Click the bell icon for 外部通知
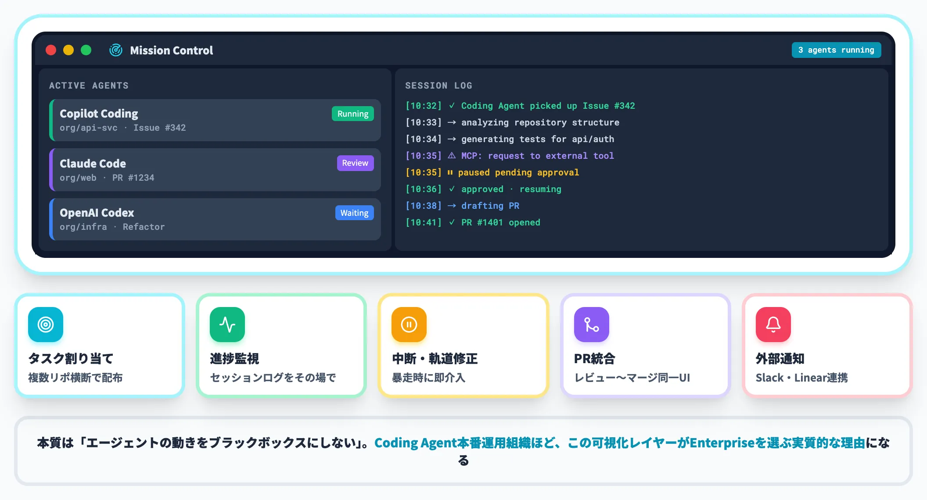This screenshot has height=500, width=927. click(x=773, y=325)
